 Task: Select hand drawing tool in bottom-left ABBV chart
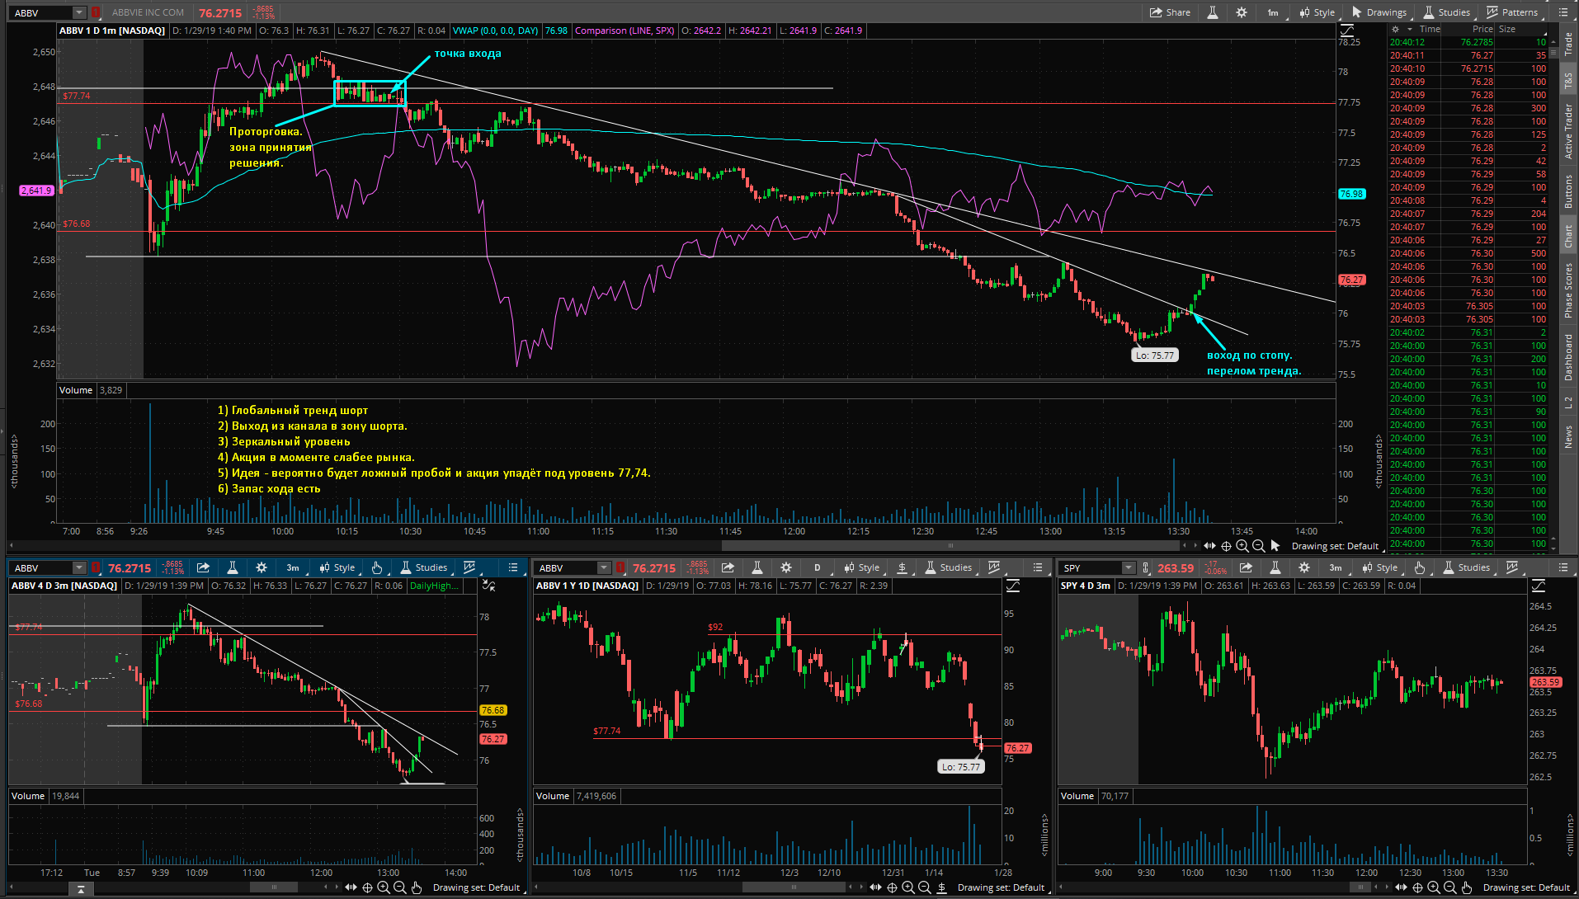pyautogui.click(x=377, y=567)
